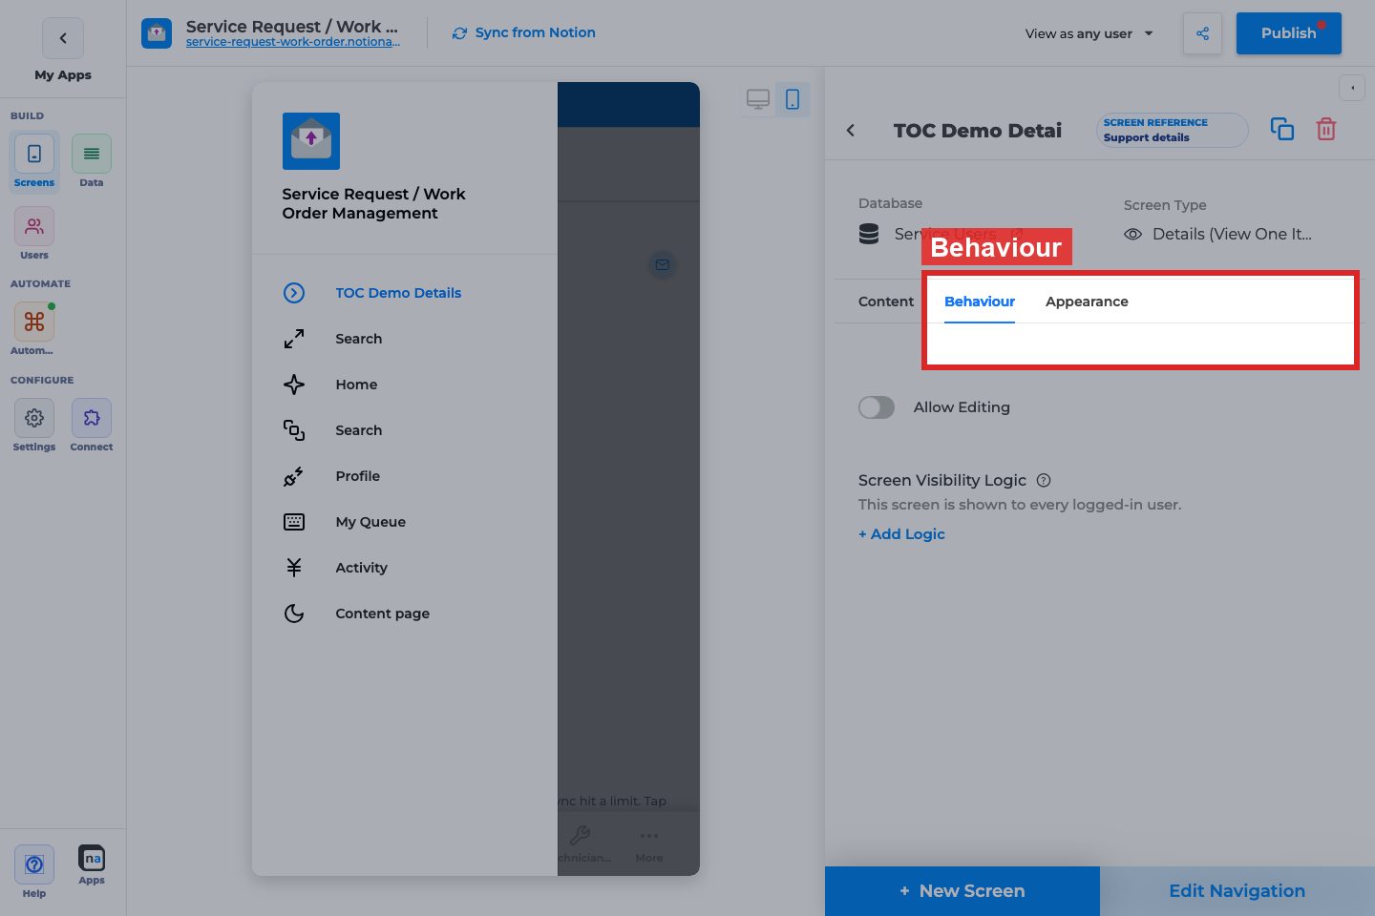The image size is (1375, 916).
Task: Edit the screen reference Support details field
Action: pyautogui.click(x=1173, y=130)
